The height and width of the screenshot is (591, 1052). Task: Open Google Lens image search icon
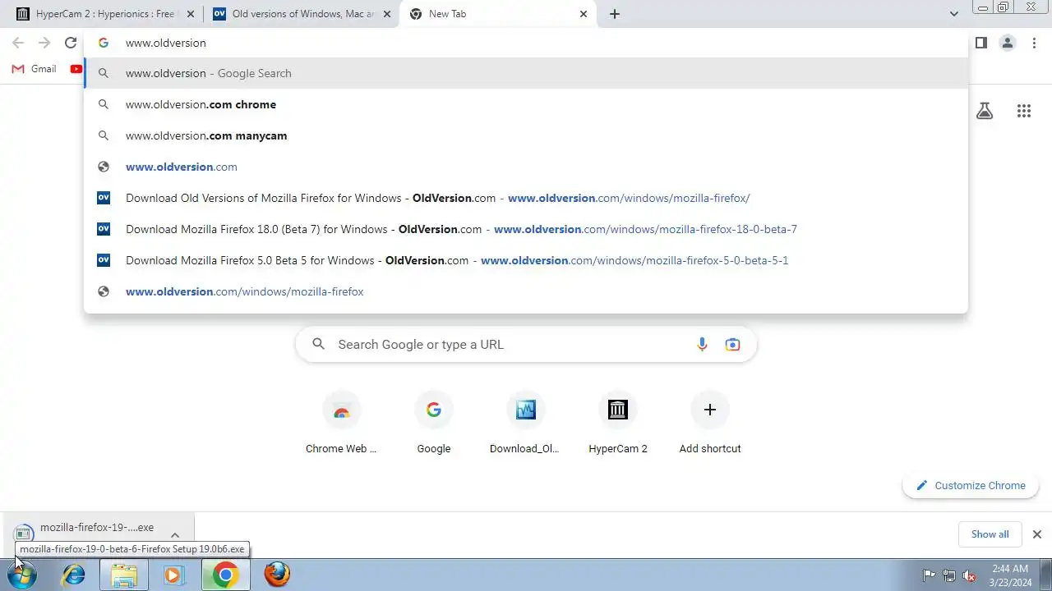tap(732, 345)
